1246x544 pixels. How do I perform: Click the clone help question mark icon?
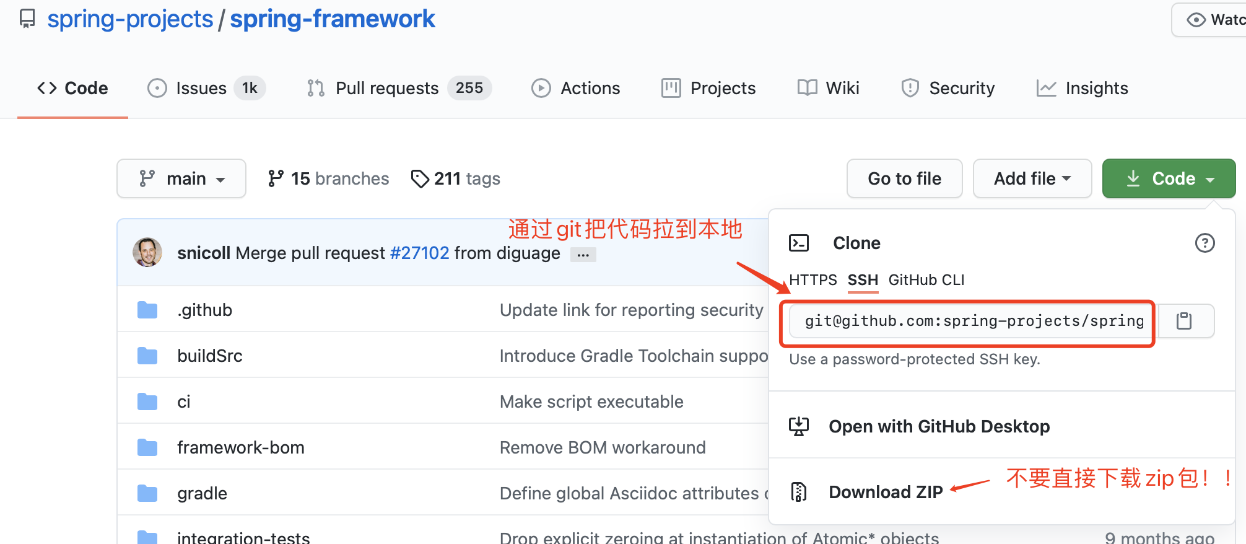(1205, 243)
